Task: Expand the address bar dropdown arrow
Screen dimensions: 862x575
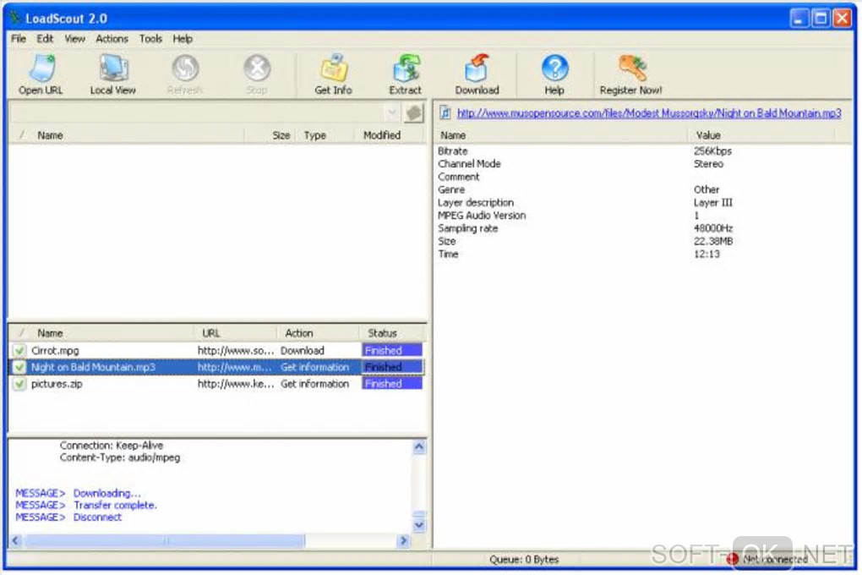Action: click(x=391, y=113)
